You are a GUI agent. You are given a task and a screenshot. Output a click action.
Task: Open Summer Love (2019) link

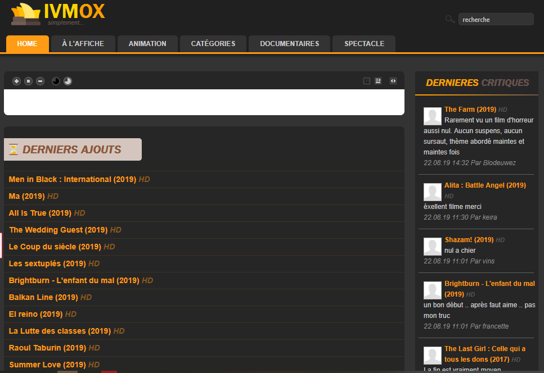pyautogui.click(x=47, y=365)
